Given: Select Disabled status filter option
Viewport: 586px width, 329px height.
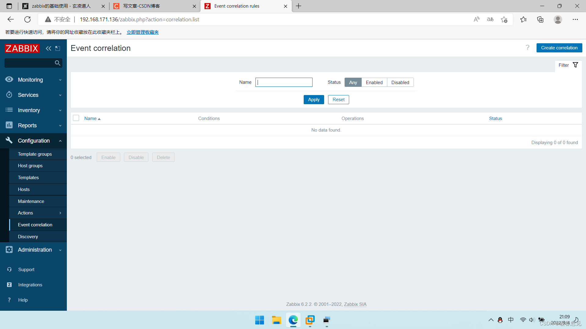Looking at the screenshot, I should point(400,82).
